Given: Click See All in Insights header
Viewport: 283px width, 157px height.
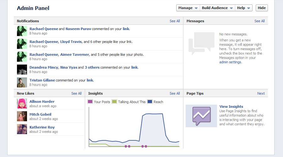Looking at the screenshot, I should (x=175, y=93).
